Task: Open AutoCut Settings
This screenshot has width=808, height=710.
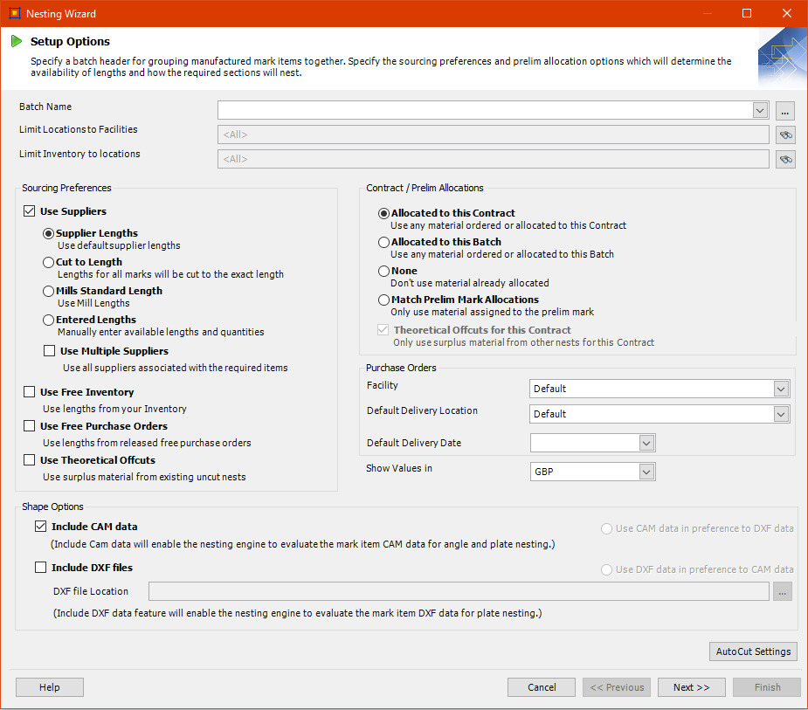Action: coord(753,651)
